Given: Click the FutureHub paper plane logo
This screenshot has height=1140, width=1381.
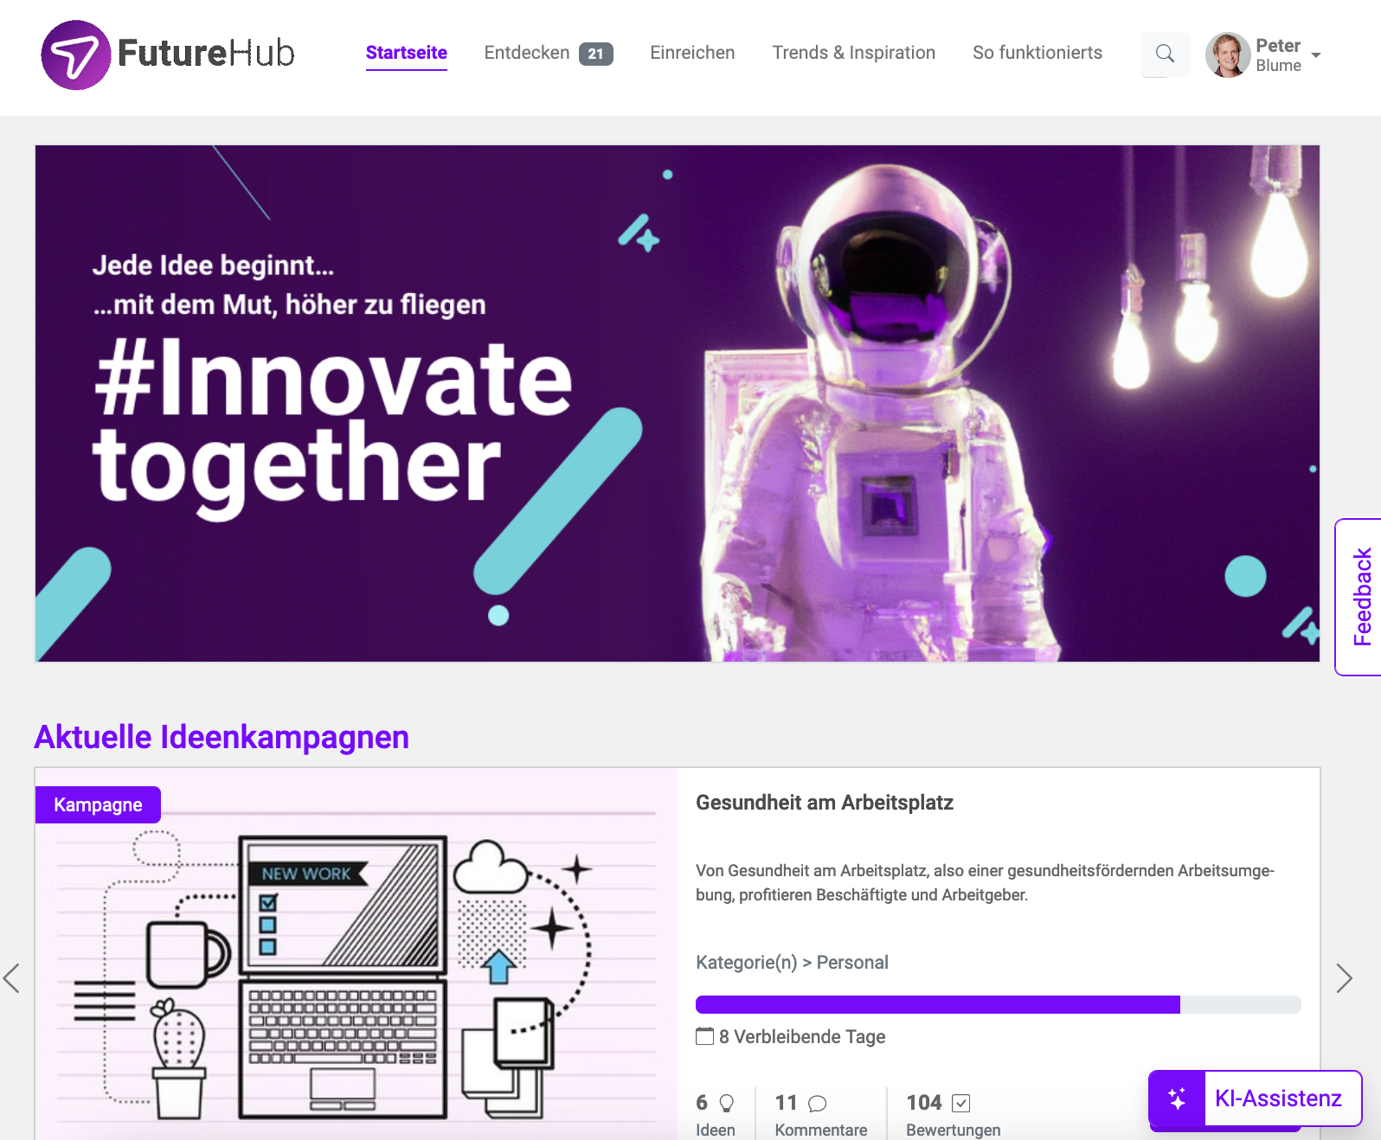Looking at the screenshot, I should (x=76, y=54).
